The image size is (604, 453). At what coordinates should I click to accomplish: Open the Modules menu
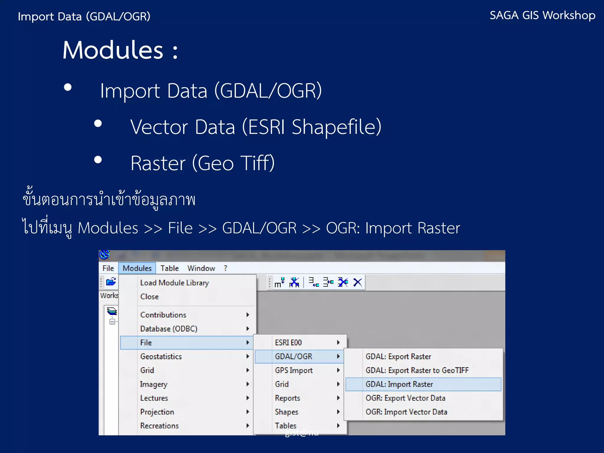(x=137, y=268)
